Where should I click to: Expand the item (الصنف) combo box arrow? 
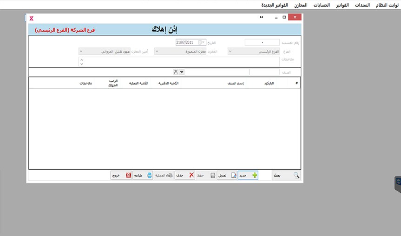tap(182, 72)
